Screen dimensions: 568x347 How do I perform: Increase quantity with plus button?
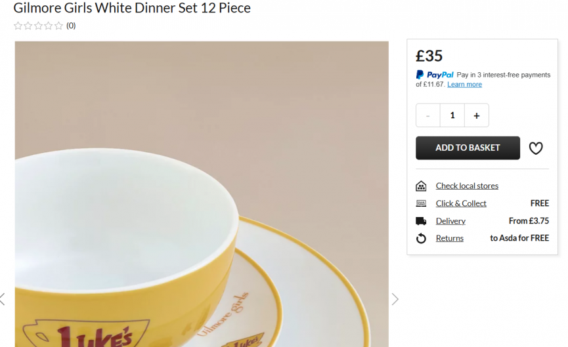(x=477, y=115)
